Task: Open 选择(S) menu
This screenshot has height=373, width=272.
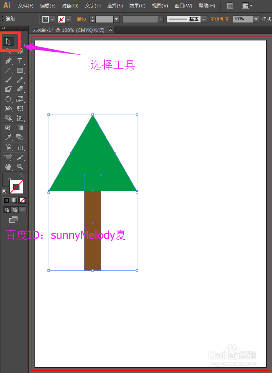Action: (115, 6)
